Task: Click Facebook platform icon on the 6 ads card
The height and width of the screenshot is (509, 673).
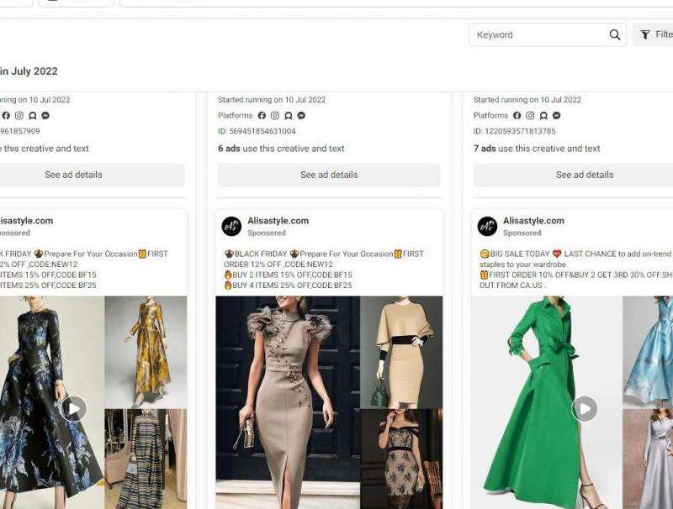Action: 262,116
